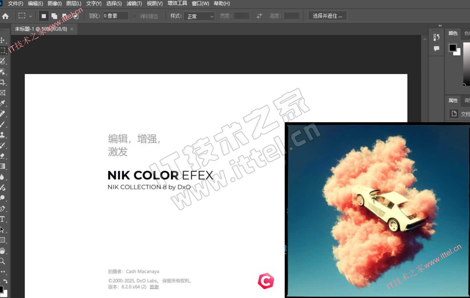Viewport: 470px width, 298px height.
Task: Open the 致谢 credits link
Action: pos(154,287)
